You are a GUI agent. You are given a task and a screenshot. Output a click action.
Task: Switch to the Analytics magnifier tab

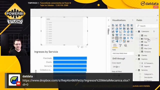125,45
